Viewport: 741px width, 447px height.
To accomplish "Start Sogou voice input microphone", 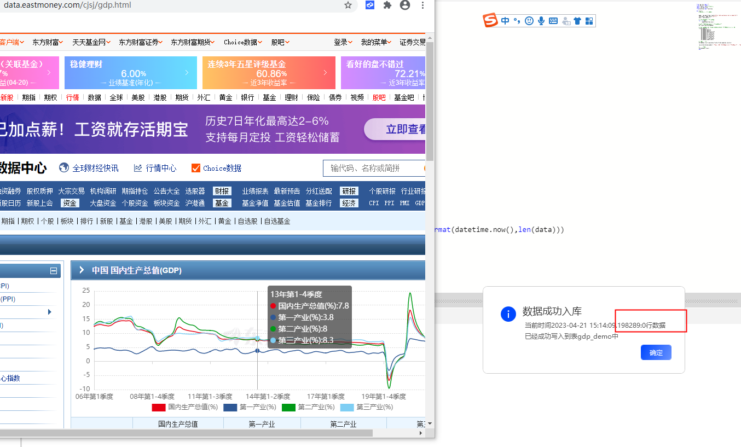I will (541, 21).
